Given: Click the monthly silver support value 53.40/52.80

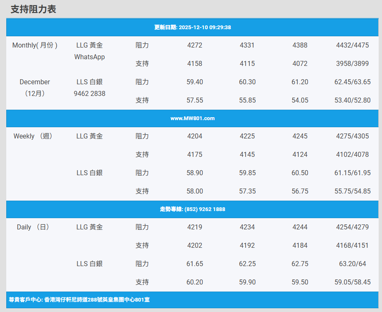Looking at the screenshot, I should [352, 101].
